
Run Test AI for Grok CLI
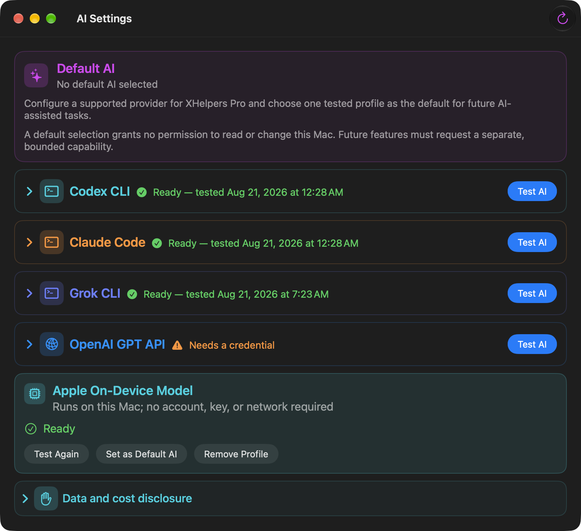pyautogui.click(x=532, y=293)
